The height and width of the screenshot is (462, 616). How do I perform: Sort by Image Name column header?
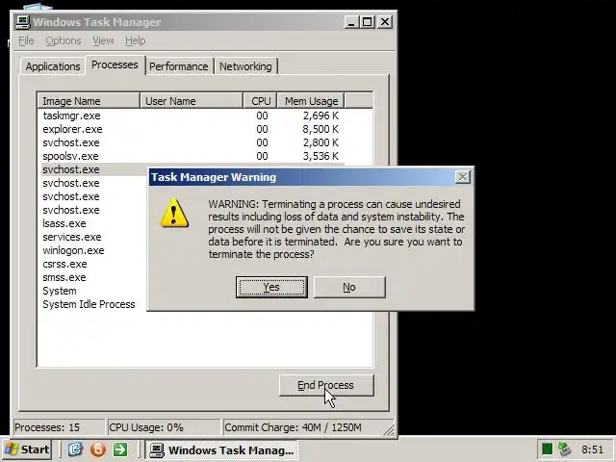click(x=89, y=101)
